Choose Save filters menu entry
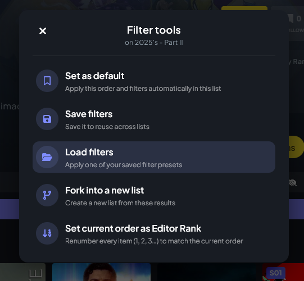The height and width of the screenshot is (281, 304). [154, 119]
